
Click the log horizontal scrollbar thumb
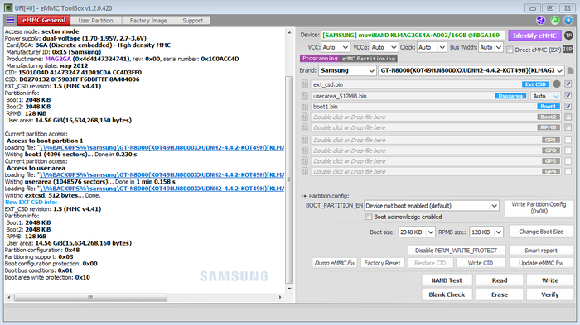90,298
